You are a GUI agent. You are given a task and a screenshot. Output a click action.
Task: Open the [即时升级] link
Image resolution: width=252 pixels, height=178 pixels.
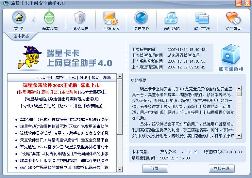pyautogui.click(x=49, y=92)
